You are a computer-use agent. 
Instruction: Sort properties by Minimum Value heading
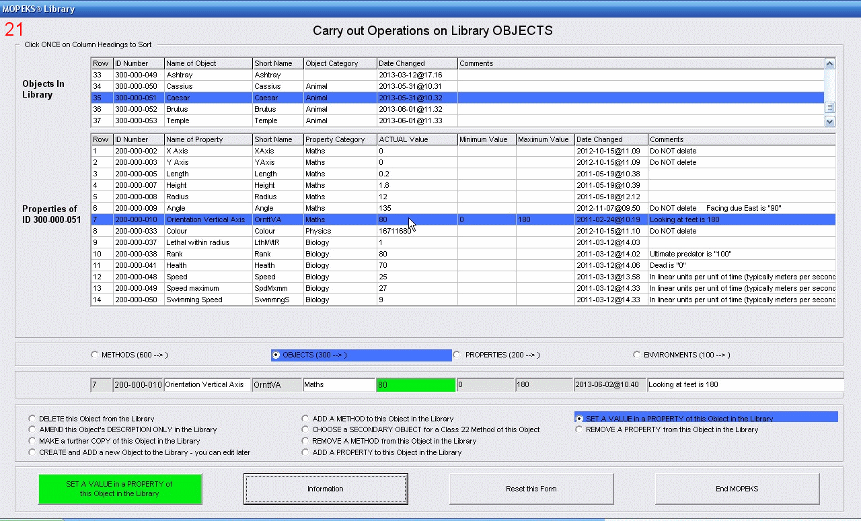coord(487,139)
